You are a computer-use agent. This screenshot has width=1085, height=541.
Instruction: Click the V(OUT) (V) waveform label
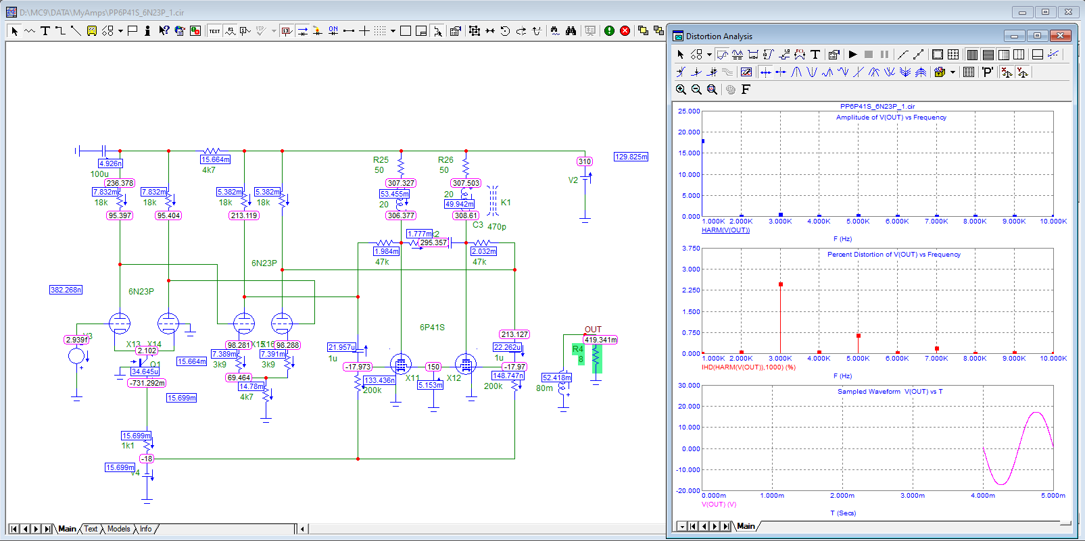pyautogui.click(x=719, y=505)
